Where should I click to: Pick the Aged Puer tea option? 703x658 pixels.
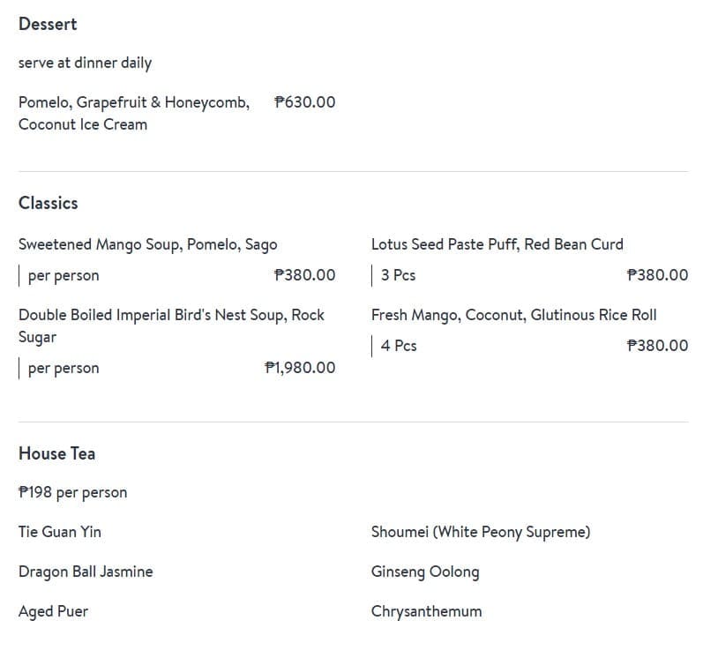[x=53, y=611]
